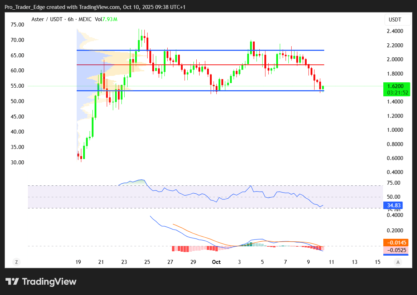
Task: Click the Z timezone button
Action: pos(16,262)
